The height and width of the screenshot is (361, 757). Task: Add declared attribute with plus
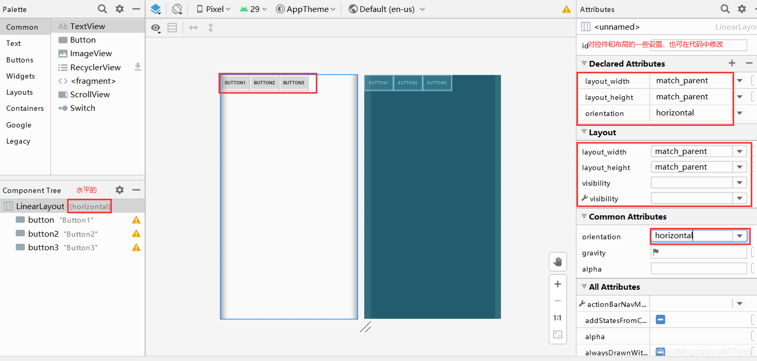732,63
